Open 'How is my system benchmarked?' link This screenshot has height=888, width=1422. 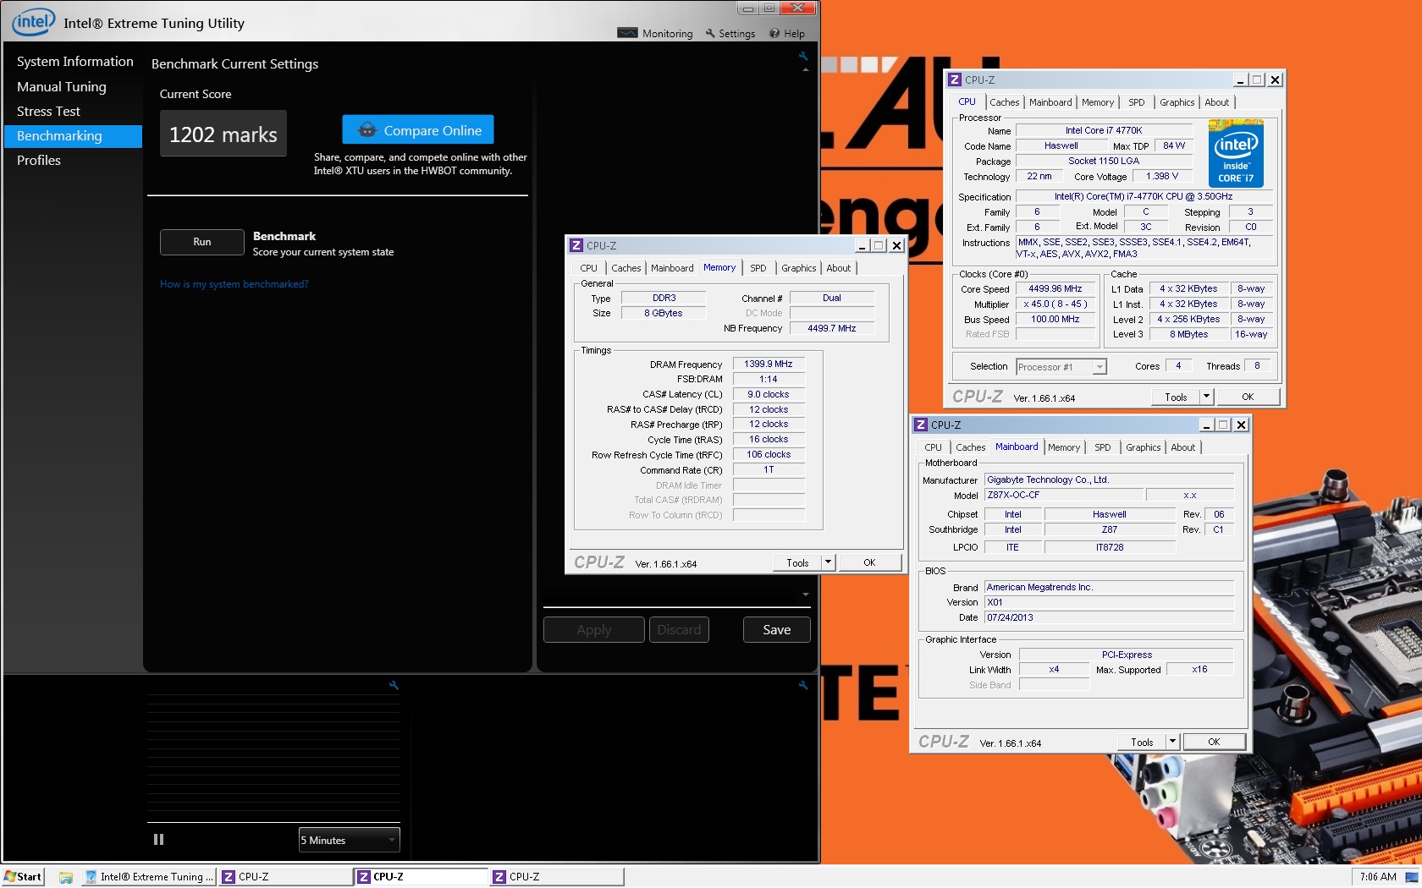(x=234, y=284)
